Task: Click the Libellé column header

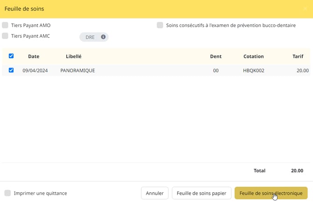Action: click(73, 56)
